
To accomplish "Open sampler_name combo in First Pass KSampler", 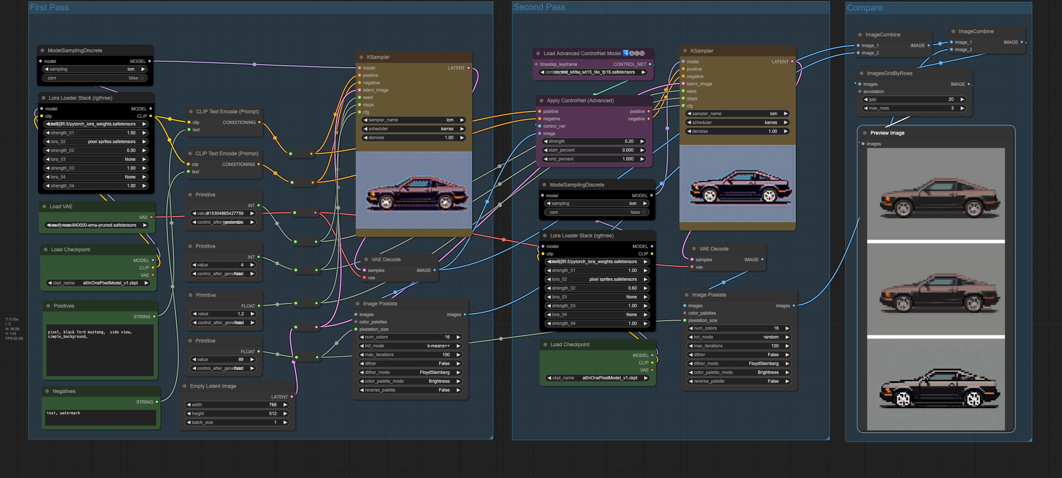I will coord(414,120).
